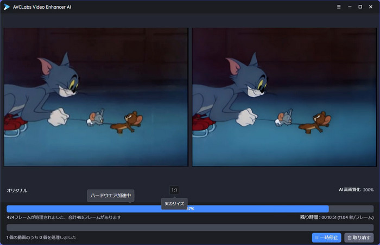The width and height of the screenshot is (380, 245).
Task: Close the AVCLabs window
Action: point(371,7)
